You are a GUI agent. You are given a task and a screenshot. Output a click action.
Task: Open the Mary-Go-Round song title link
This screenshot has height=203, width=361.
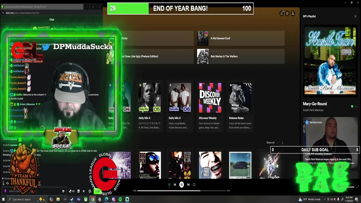(x=315, y=104)
